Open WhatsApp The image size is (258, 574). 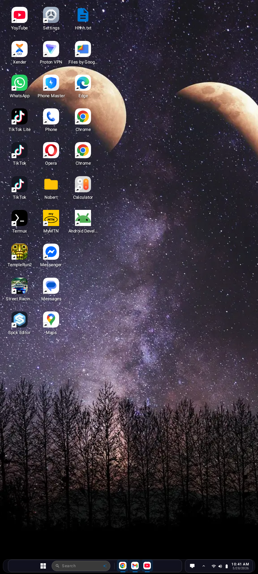(19, 83)
